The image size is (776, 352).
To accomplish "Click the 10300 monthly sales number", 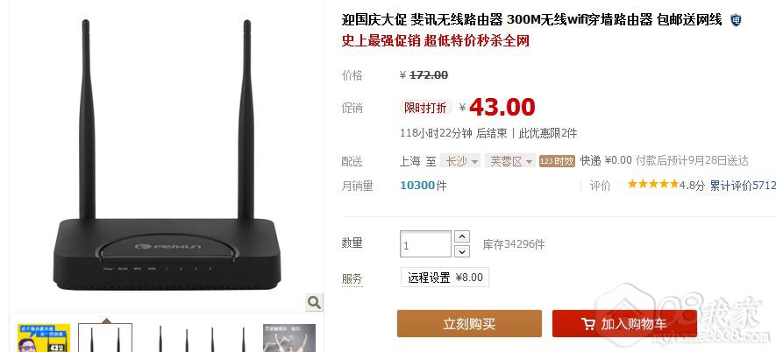I will click(x=417, y=186).
